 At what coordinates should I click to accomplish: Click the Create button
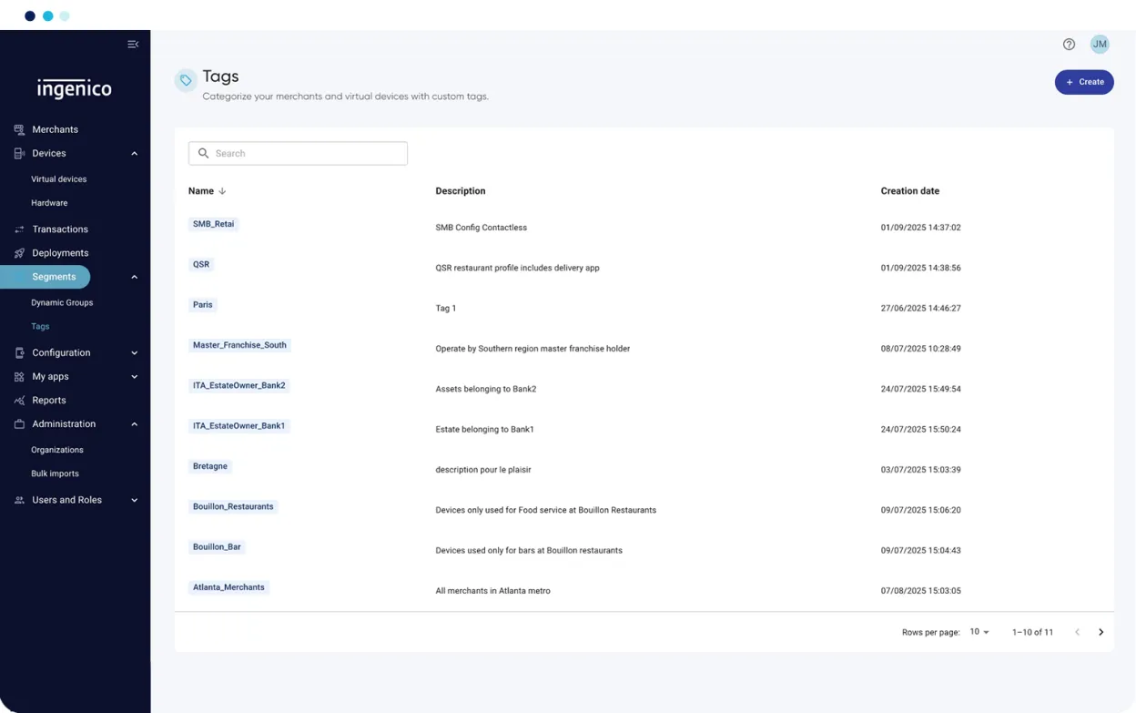[x=1083, y=82]
